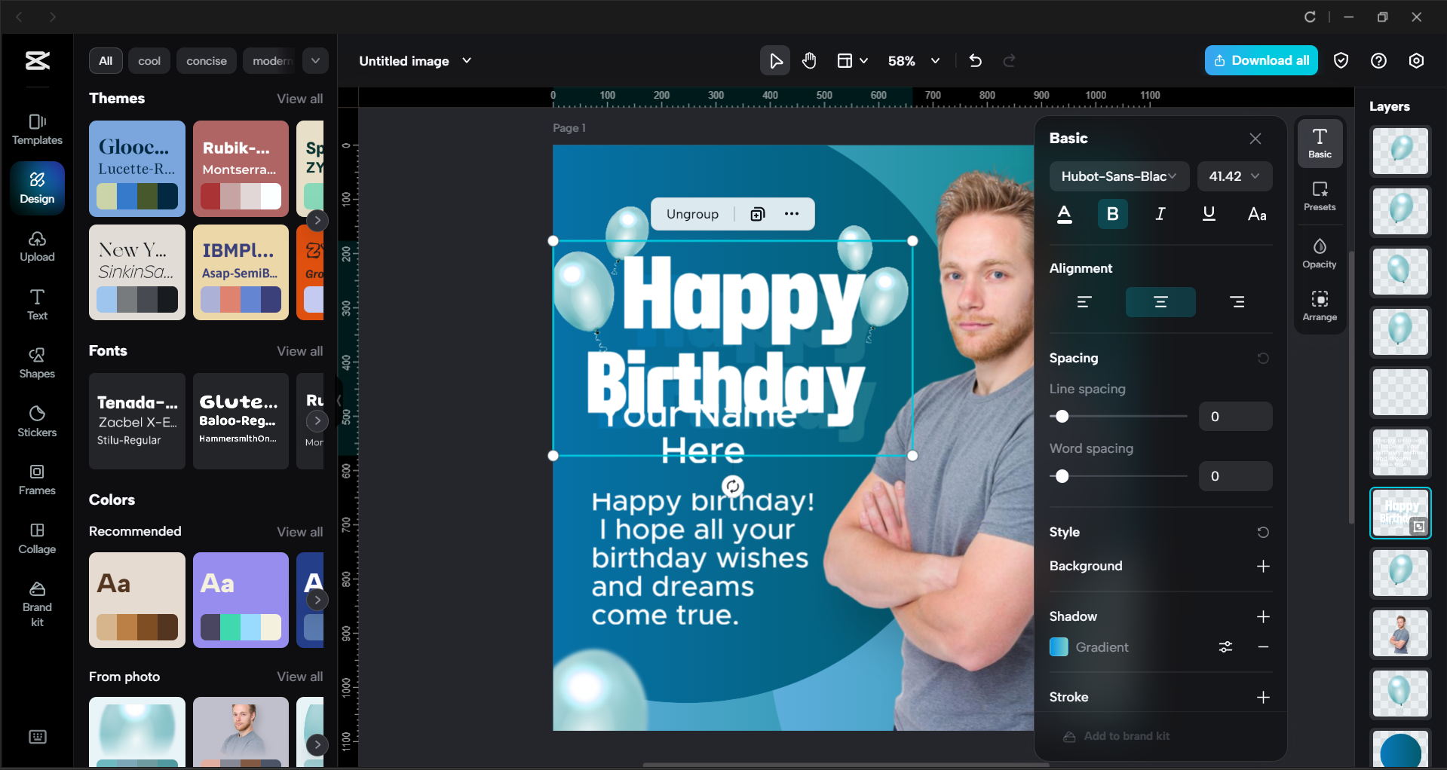Click the duplicate icon beside Ungroup

pyautogui.click(x=758, y=214)
